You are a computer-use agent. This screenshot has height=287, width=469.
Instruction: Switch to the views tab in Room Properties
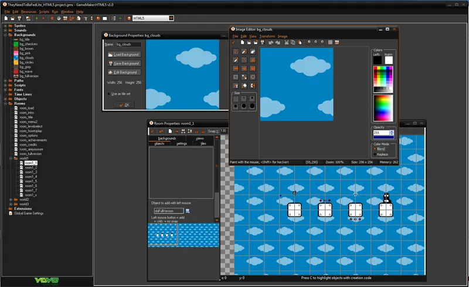pos(200,139)
